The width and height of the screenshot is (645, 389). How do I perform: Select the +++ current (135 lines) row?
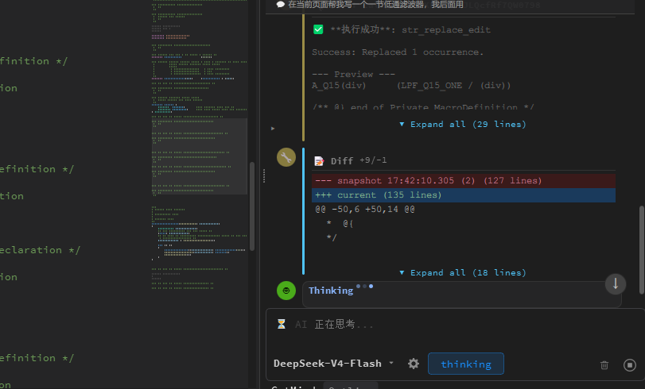pos(464,195)
